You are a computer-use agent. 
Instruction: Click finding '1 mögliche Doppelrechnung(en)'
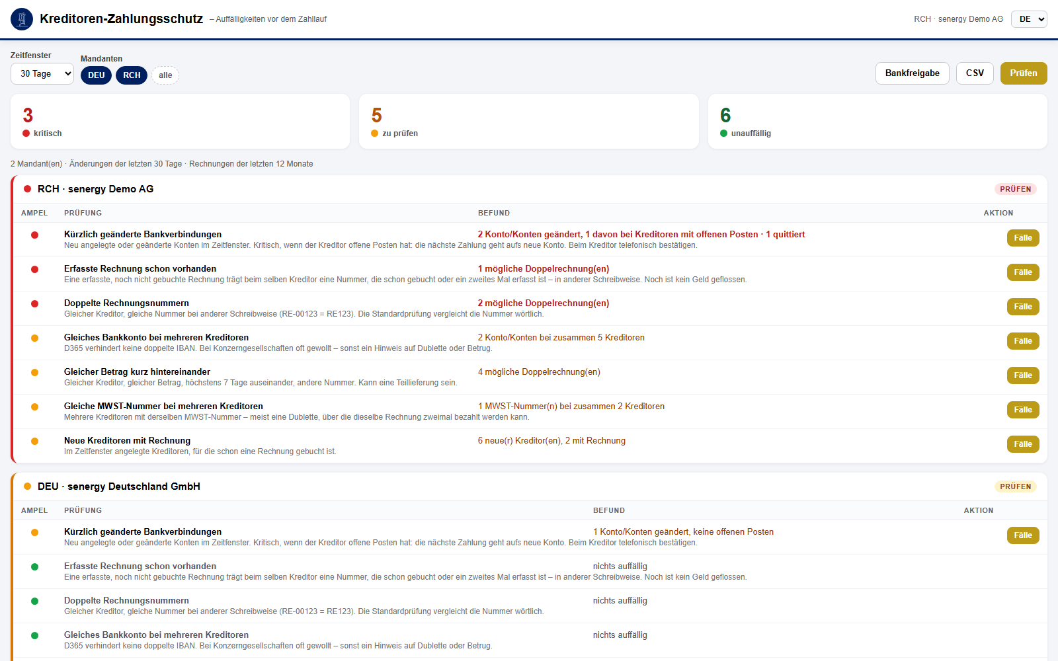[544, 269]
